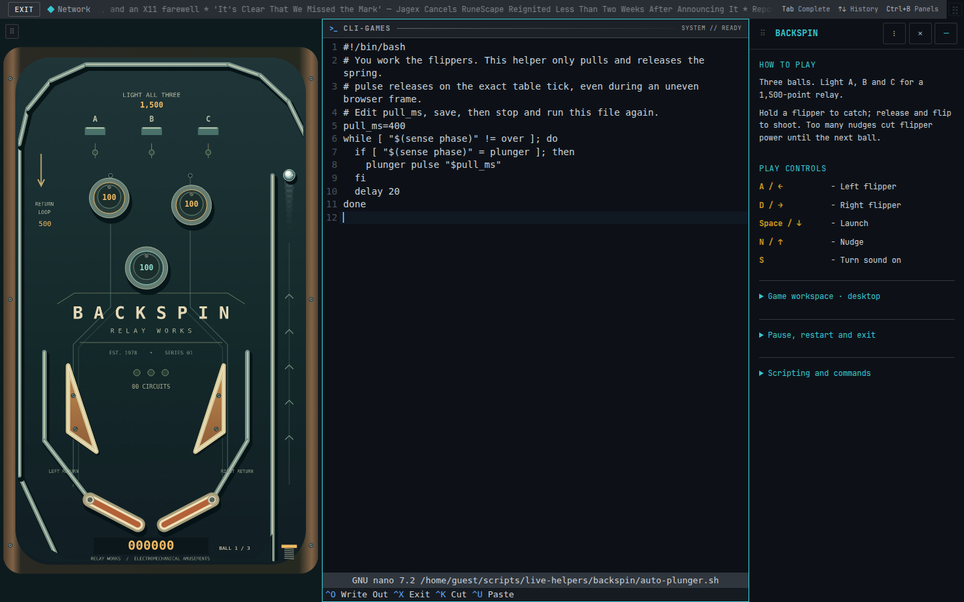Screen dimensions: 964x602
Task: Click the ^O Write Out nano shortcut
Action: click(357, 595)
